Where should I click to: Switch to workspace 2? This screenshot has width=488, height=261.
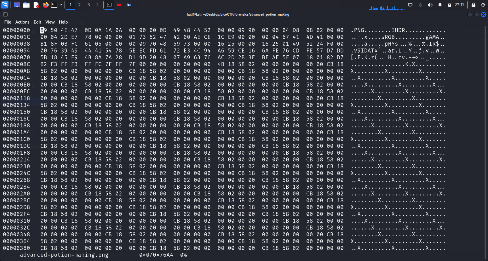coord(80,5)
